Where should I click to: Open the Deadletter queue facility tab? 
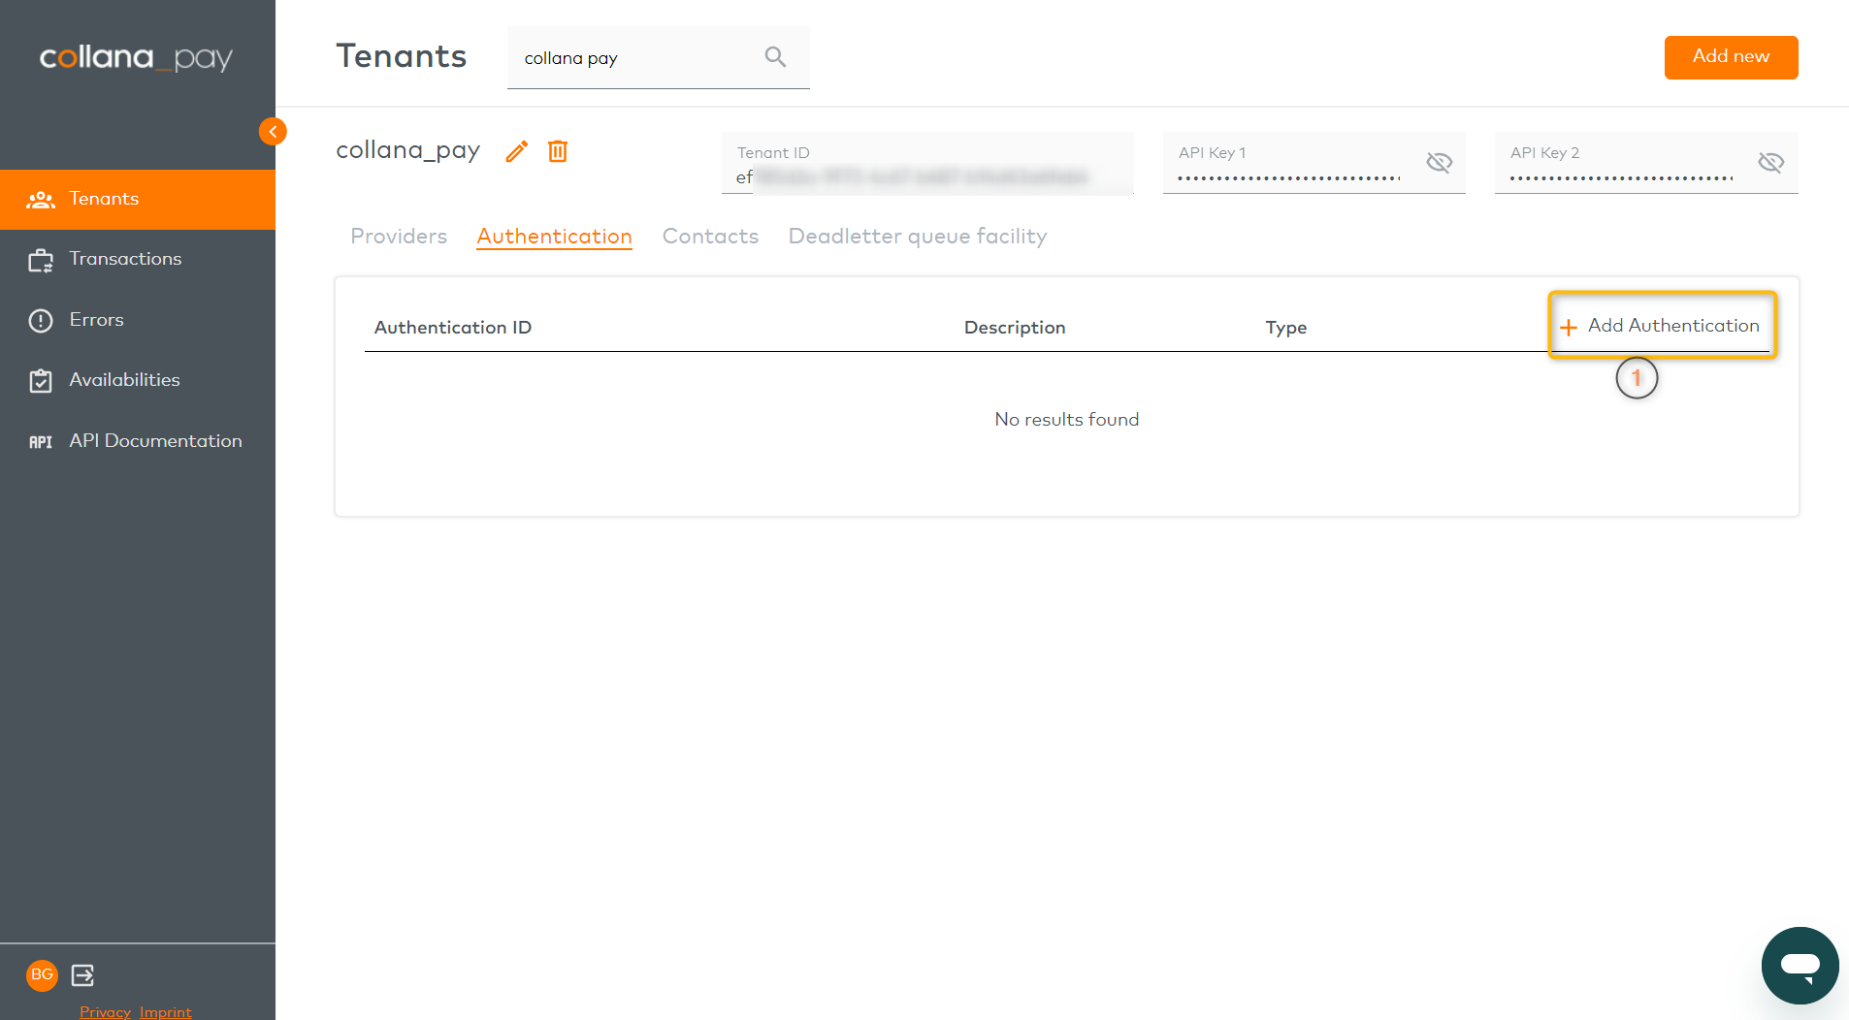pos(918,237)
